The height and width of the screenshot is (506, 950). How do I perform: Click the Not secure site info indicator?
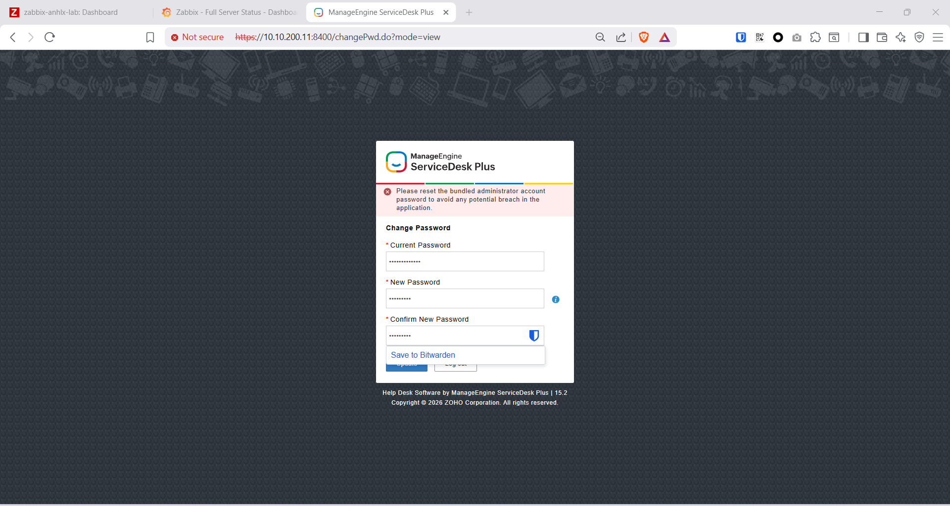pyautogui.click(x=197, y=37)
